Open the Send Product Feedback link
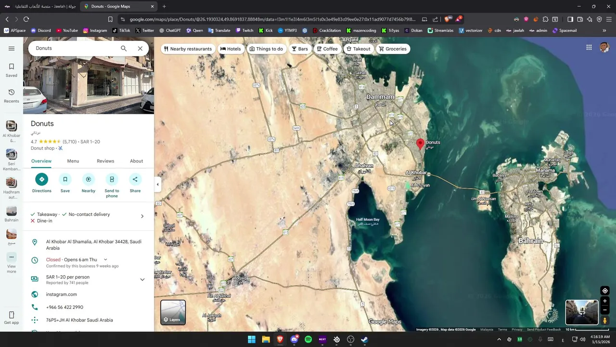The width and height of the screenshot is (616, 347). (x=543, y=330)
